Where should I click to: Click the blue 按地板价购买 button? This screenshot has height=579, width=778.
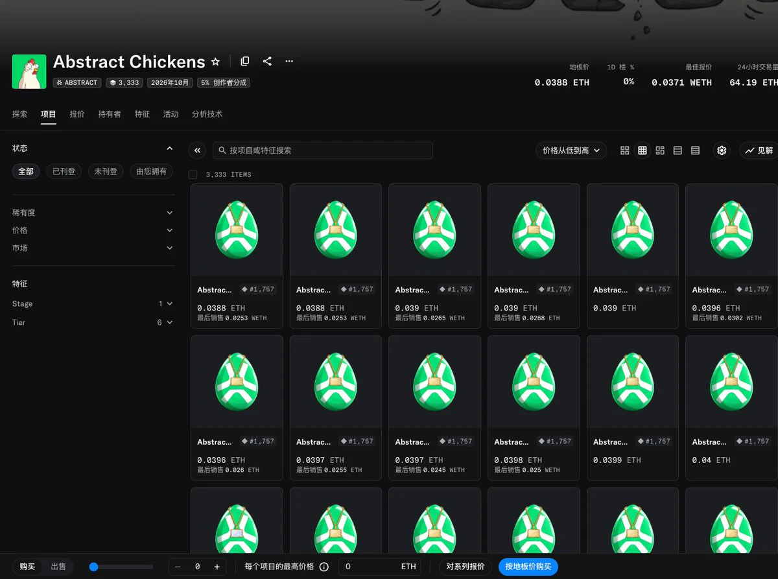[x=528, y=567]
